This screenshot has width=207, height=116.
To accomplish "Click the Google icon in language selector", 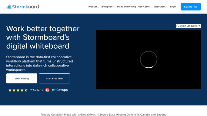I will coord(178,26).
